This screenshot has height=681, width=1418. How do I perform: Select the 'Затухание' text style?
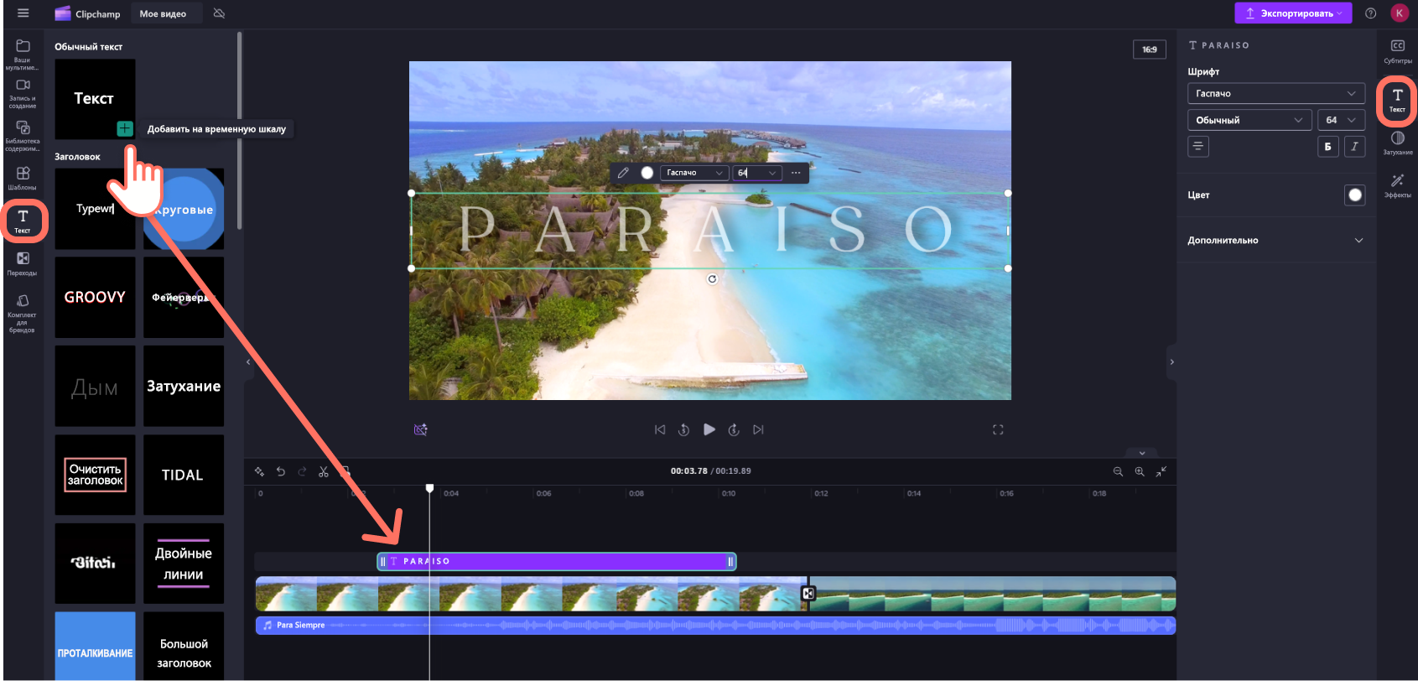(x=184, y=386)
